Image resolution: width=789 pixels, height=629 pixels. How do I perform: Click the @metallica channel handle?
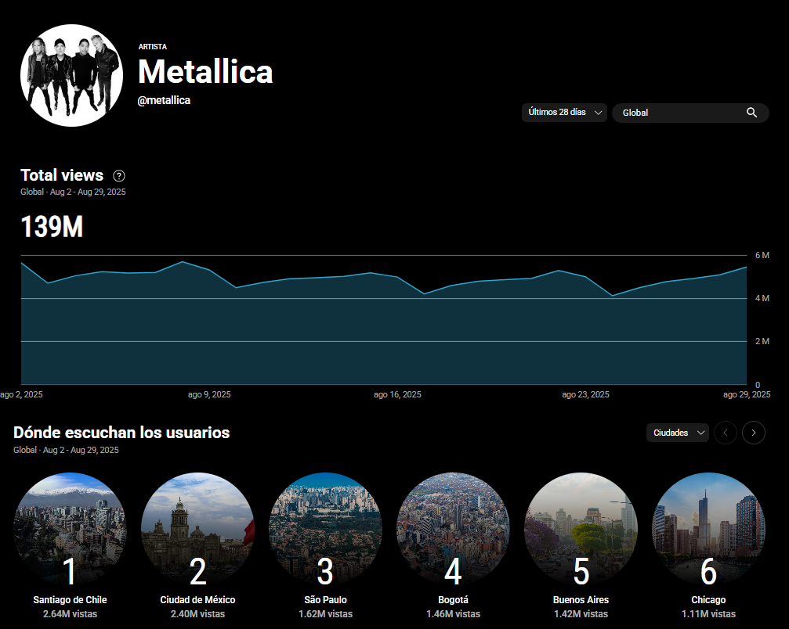pos(164,101)
